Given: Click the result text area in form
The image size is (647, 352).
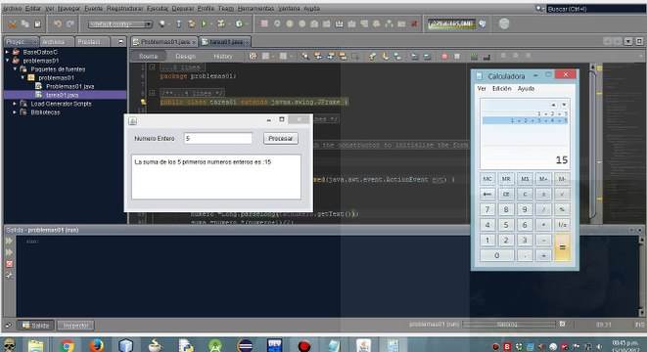Looking at the screenshot, I should tap(216, 177).
